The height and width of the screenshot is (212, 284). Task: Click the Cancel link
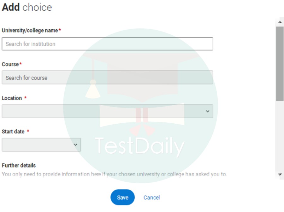[x=151, y=197]
